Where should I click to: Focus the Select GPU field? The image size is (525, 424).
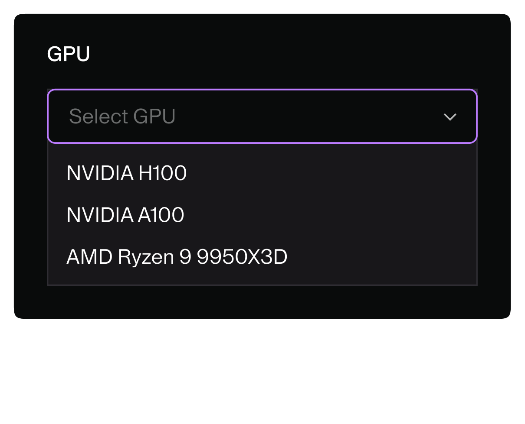pyautogui.click(x=262, y=117)
